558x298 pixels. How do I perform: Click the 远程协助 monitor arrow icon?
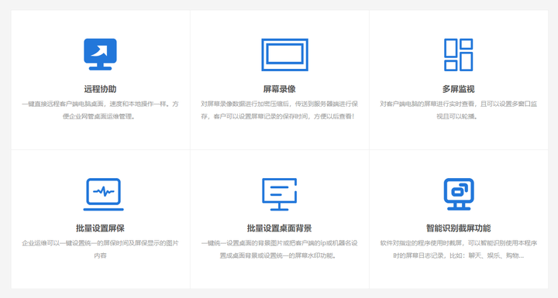pos(100,54)
